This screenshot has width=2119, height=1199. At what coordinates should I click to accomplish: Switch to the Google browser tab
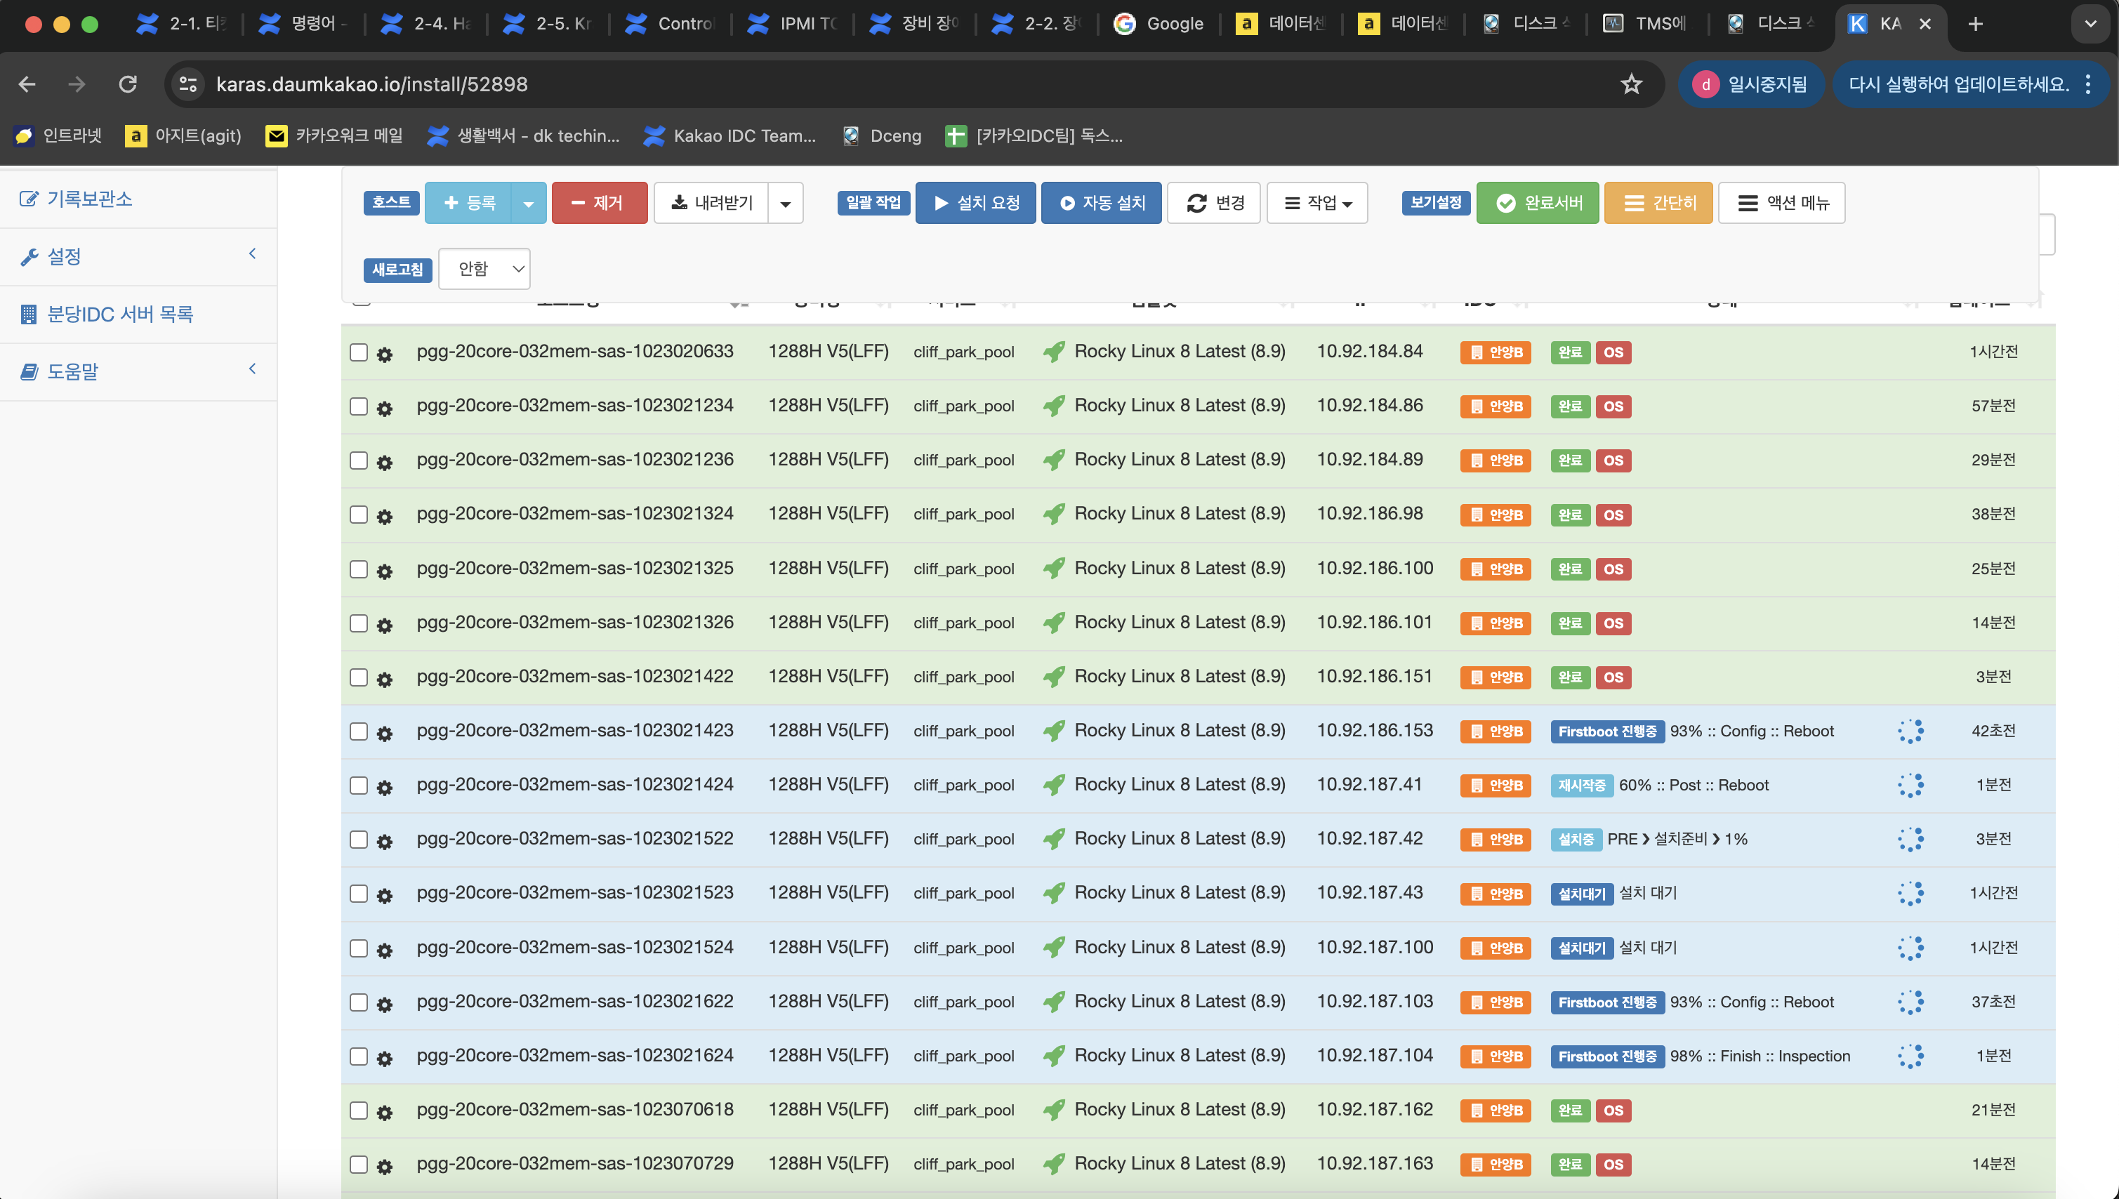tap(1160, 24)
